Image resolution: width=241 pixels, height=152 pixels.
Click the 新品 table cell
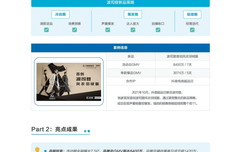(131, 57)
